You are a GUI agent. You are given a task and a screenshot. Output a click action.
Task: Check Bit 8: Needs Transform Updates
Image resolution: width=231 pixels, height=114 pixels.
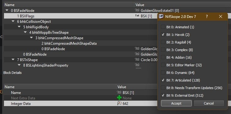163,88
